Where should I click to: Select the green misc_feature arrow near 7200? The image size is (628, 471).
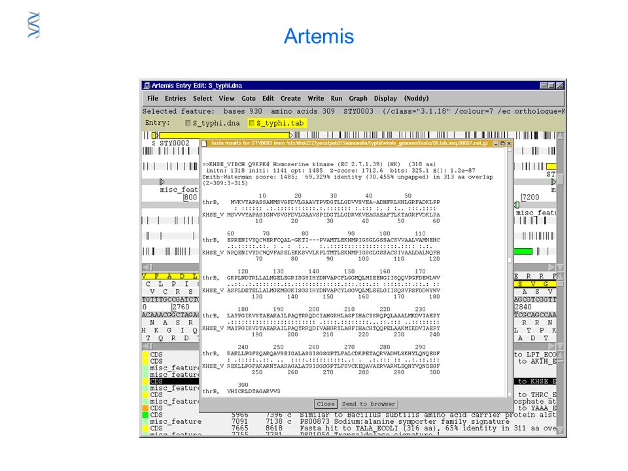tap(517, 205)
